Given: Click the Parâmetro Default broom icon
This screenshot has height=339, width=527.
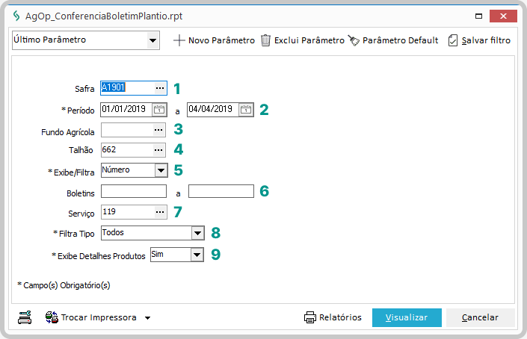Looking at the screenshot, I should point(354,40).
